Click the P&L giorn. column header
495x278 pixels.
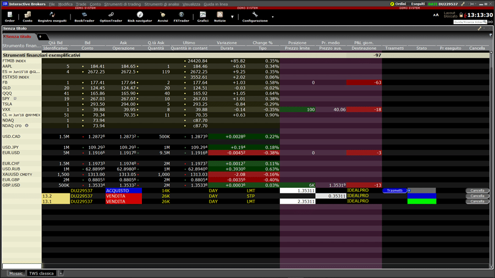tap(364, 42)
